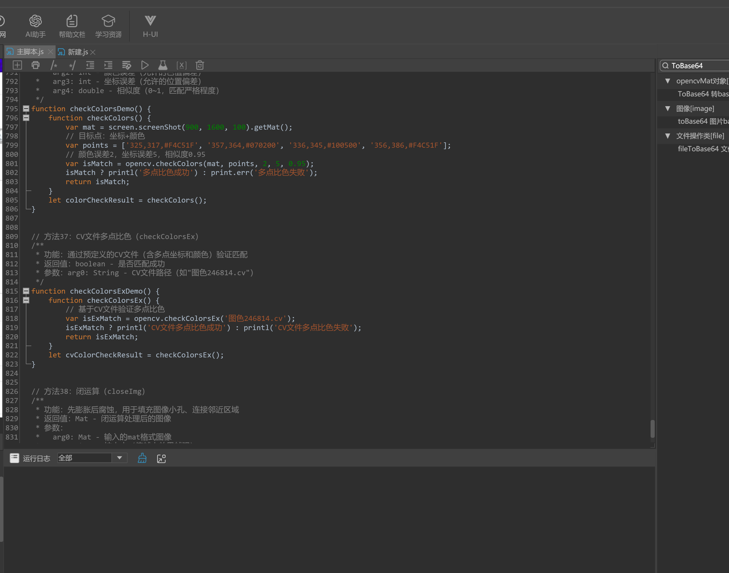Click the print icon in editor toolbar

pos(35,65)
